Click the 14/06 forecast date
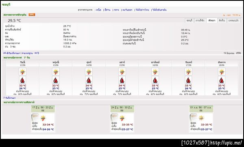This screenshot has width=244, height=147. pyautogui.click(x=89, y=65)
